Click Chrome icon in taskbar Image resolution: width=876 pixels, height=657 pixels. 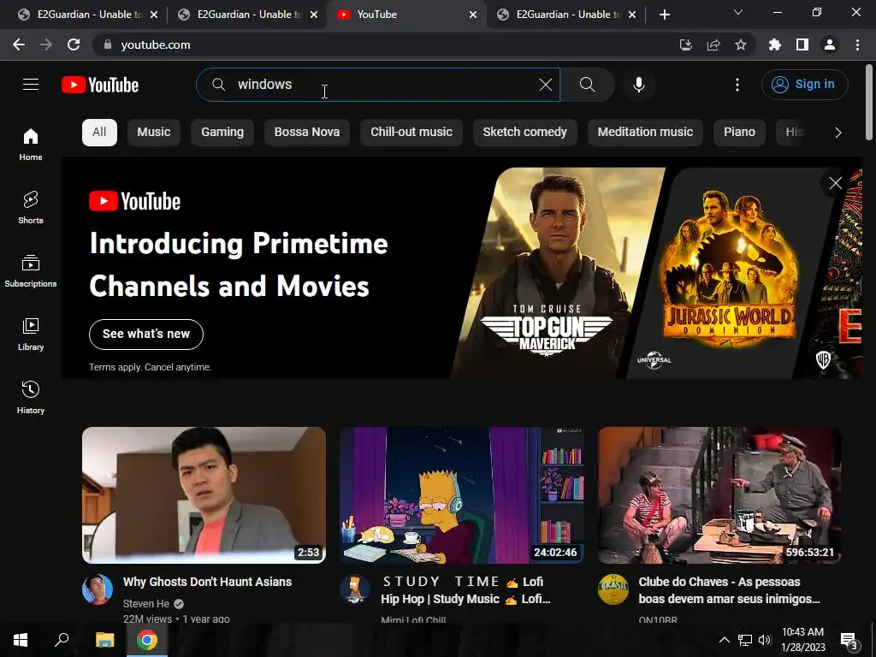pos(147,640)
